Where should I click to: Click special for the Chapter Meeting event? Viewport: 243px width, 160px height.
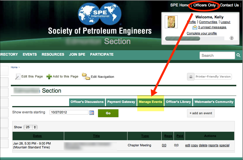pos(224,145)
